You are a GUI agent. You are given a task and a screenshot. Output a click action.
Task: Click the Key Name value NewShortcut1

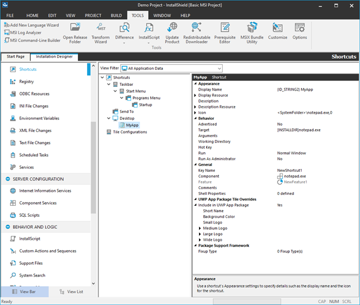(x=290, y=171)
